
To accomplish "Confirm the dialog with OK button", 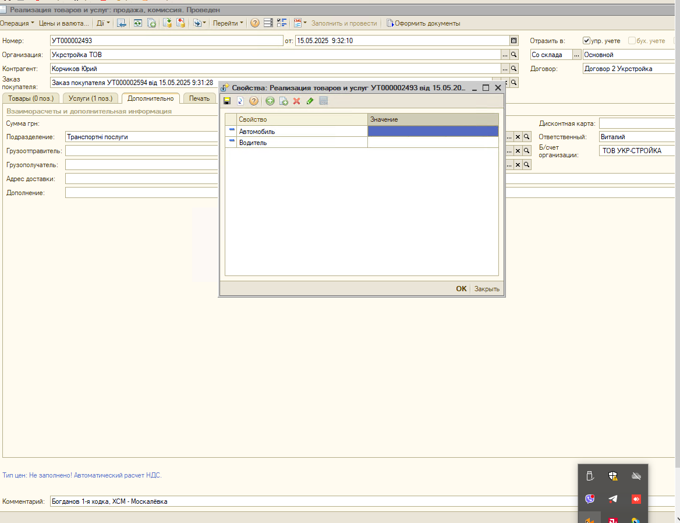I will tap(462, 289).
